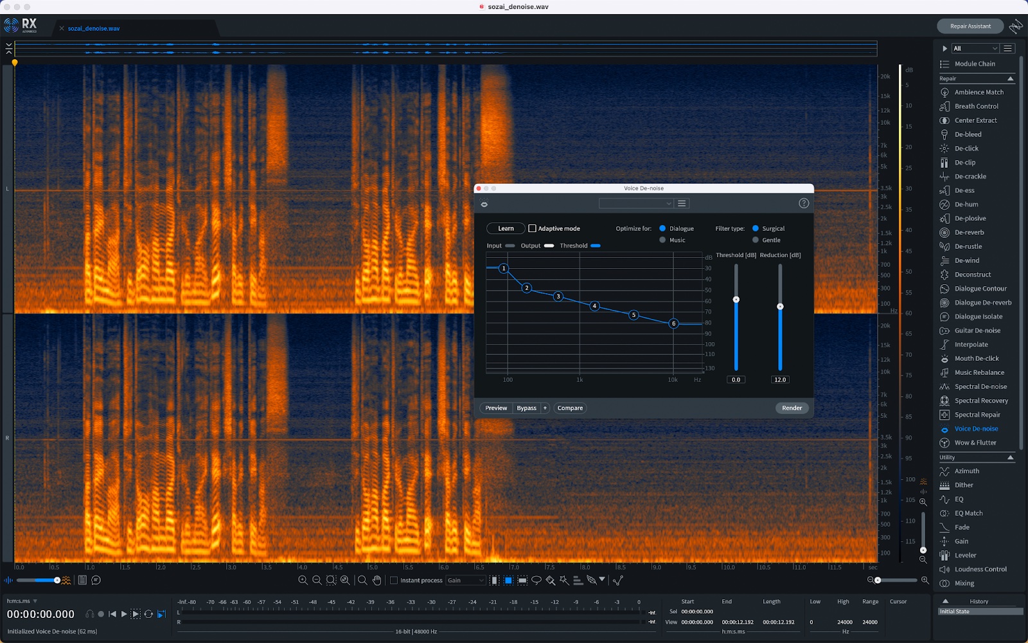Click the Learn button
The height and width of the screenshot is (643, 1028).
coord(506,228)
